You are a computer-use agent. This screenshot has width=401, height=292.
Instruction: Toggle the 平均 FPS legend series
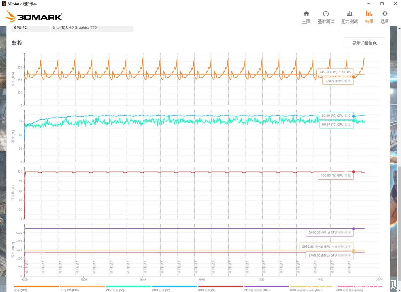point(82,289)
